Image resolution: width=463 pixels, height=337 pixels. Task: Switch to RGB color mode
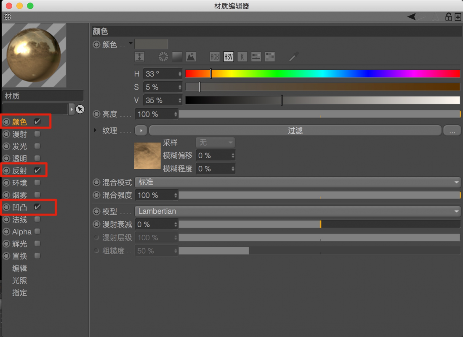pos(215,57)
